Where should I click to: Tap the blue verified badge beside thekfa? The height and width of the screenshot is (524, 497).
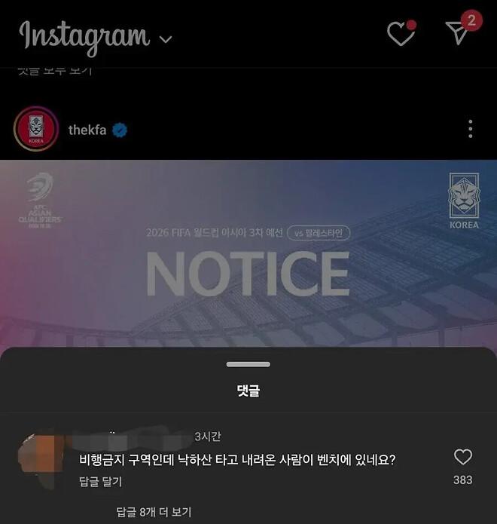point(120,130)
